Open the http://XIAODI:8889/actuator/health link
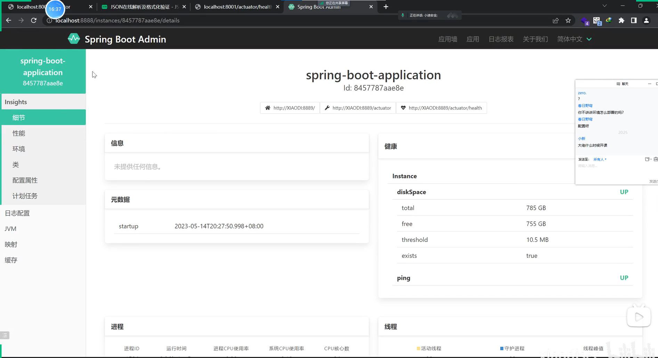Screen dimensions: 658x358 coord(441,108)
